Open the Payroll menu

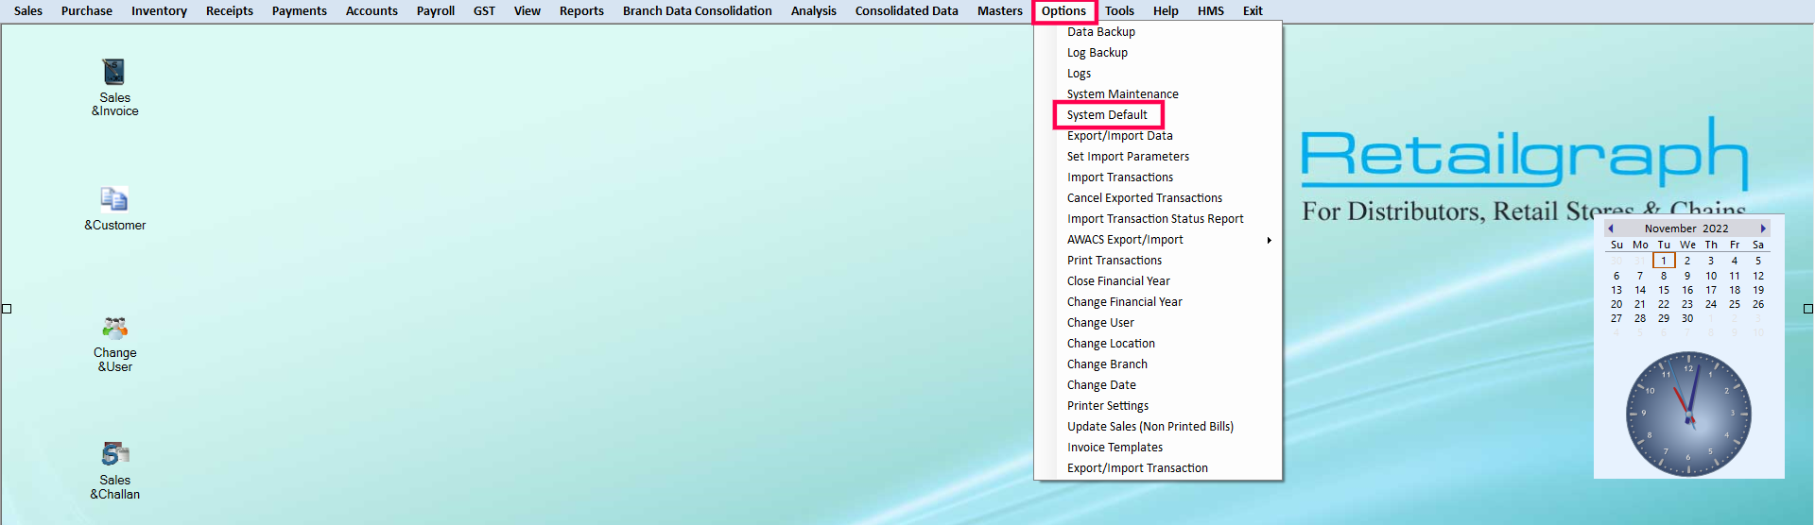[436, 11]
